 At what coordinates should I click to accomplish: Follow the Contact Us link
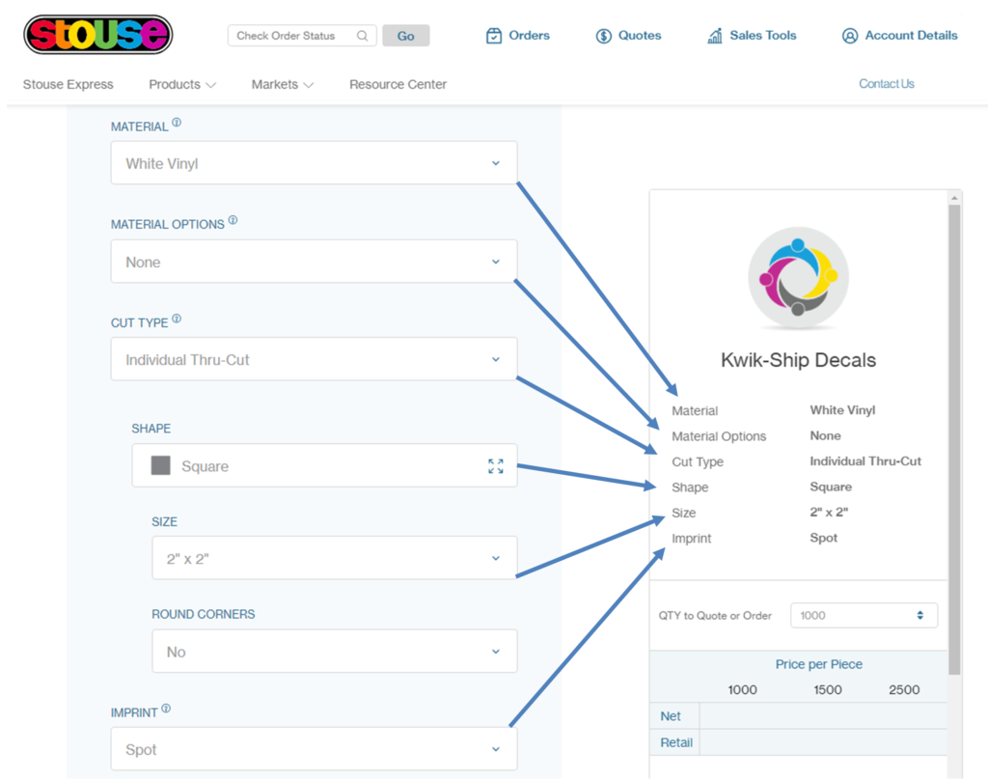click(x=886, y=84)
